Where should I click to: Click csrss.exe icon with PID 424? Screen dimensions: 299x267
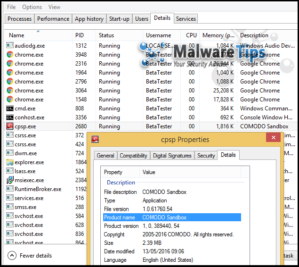pyautogui.click(x=10, y=144)
